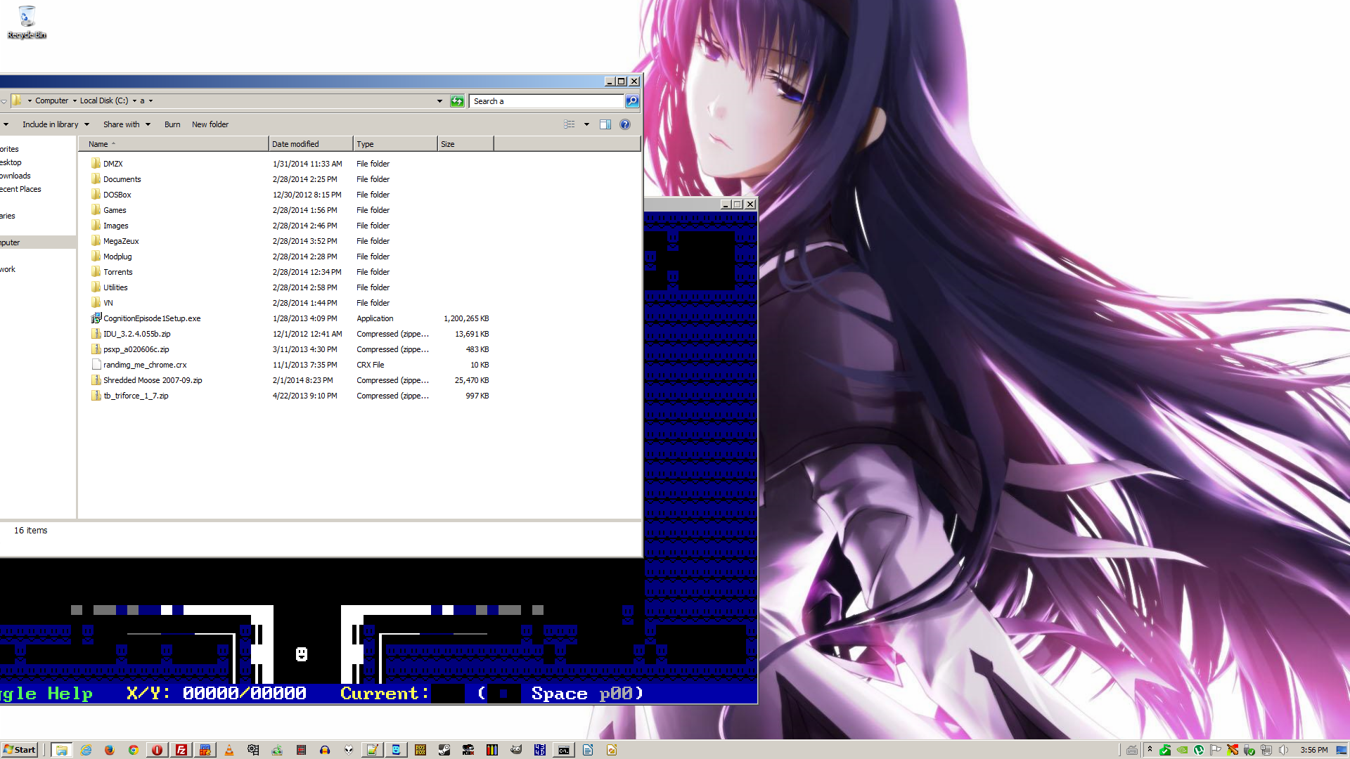The height and width of the screenshot is (759, 1350).
Task: Click inside the 'Search a' field
Action: 546,101
